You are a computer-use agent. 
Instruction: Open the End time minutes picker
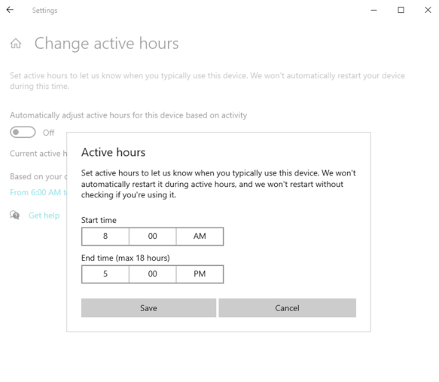point(153,274)
